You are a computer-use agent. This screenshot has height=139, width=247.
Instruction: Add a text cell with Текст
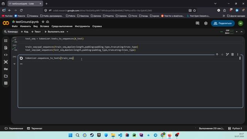pos(36,32)
